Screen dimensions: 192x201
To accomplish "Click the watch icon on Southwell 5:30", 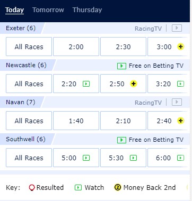I will coord(133,158).
